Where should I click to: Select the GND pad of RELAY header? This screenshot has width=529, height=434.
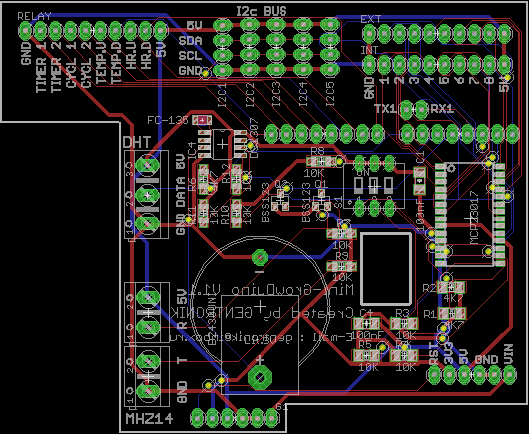pos(25,31)
